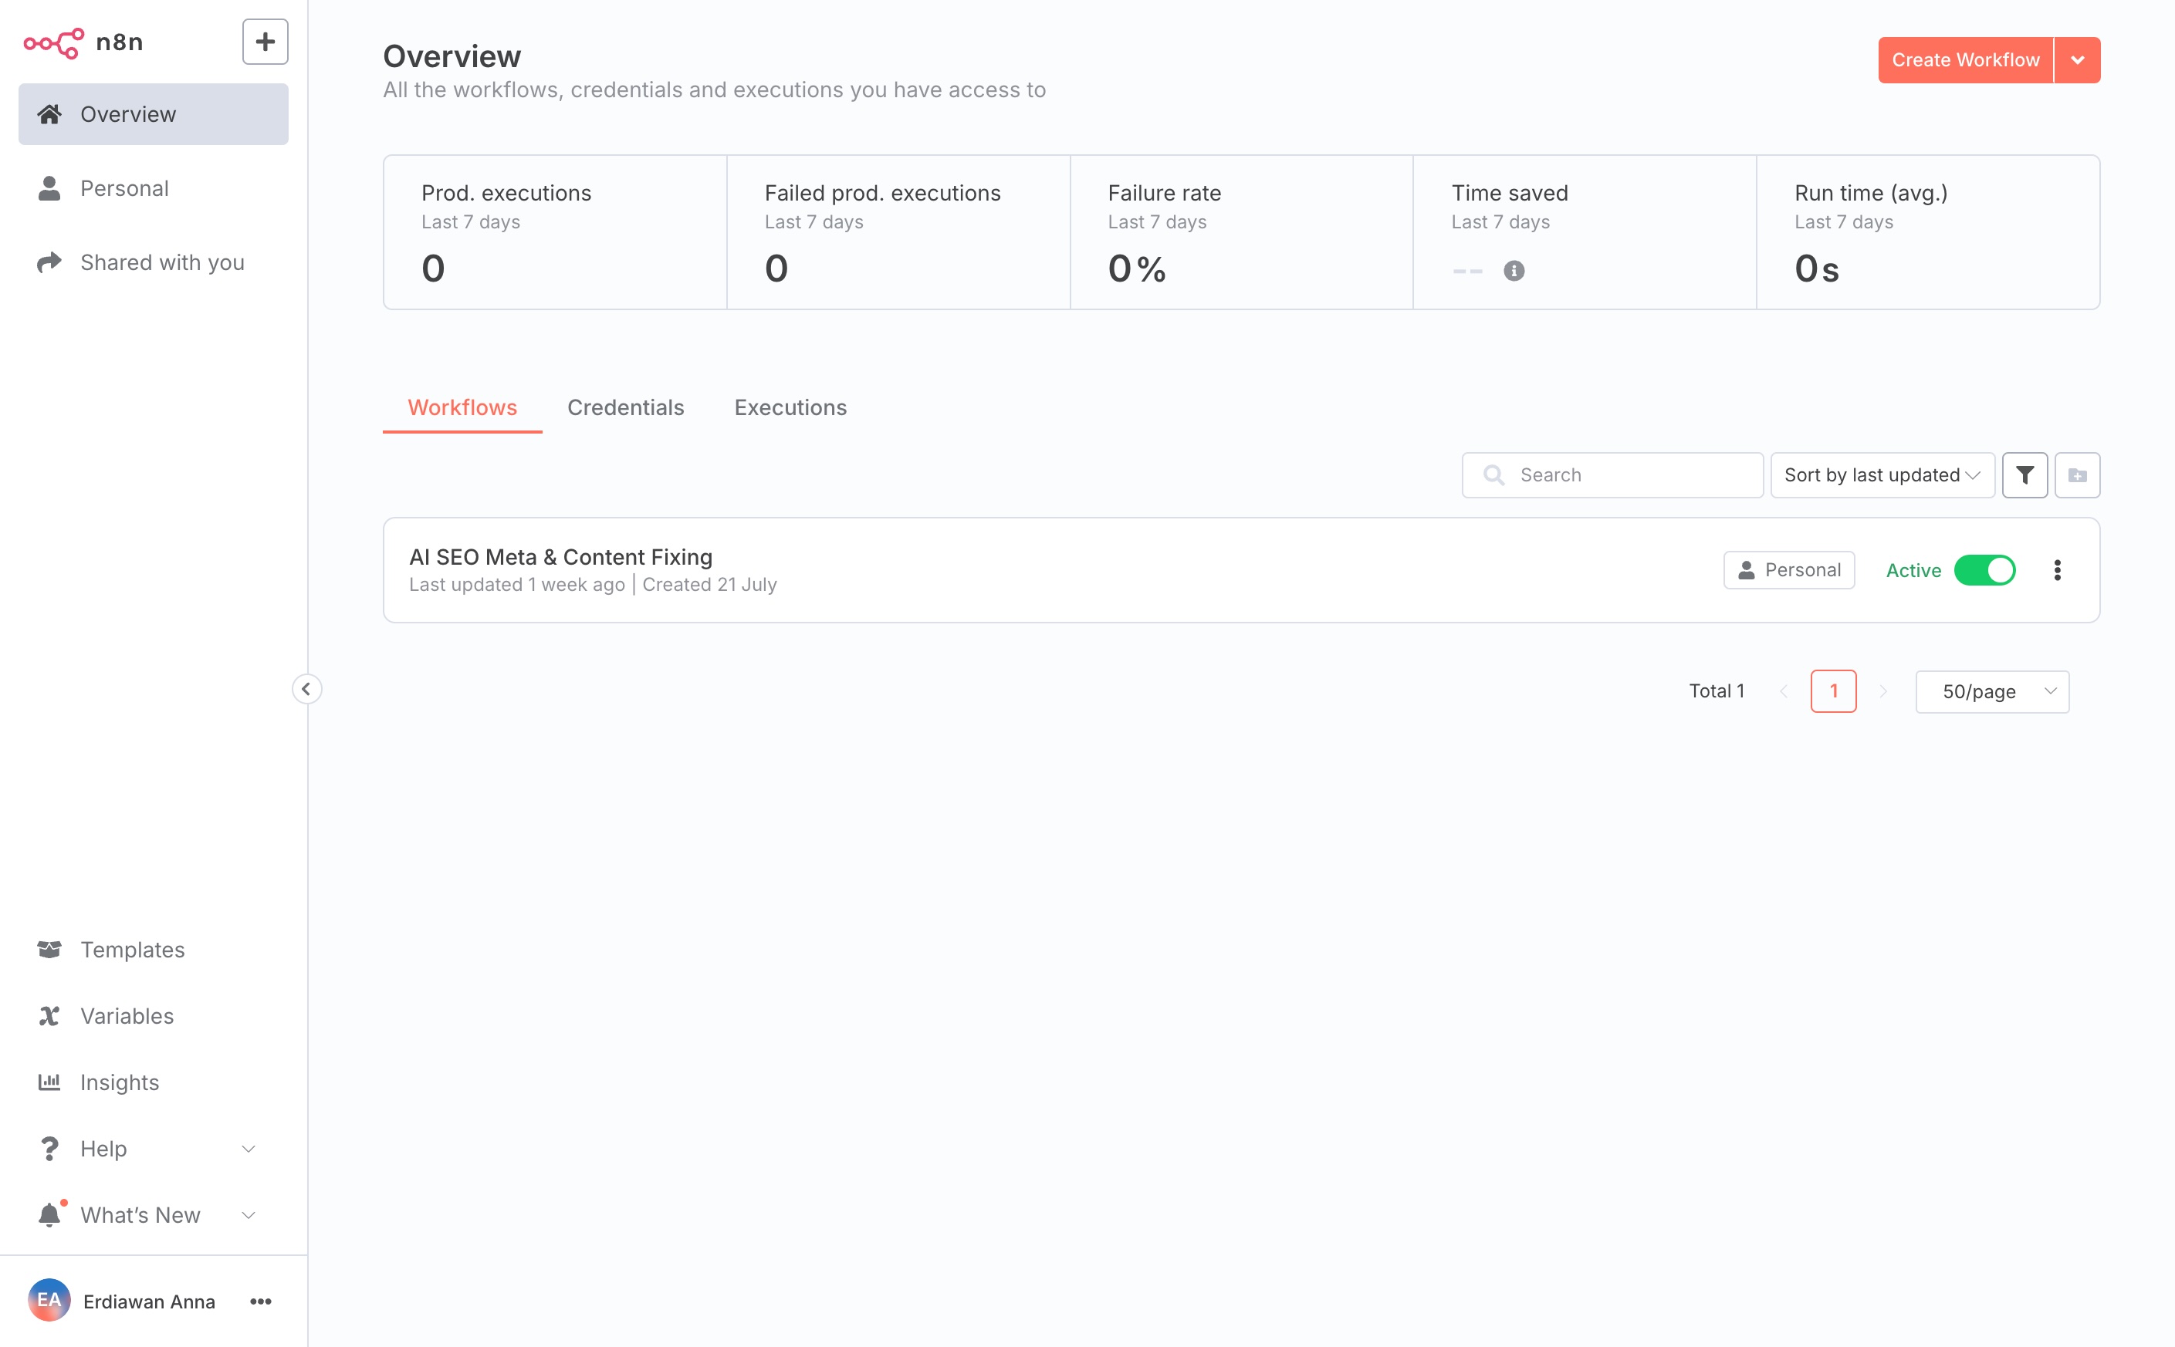Click the Time saved info icon

coord(1514,270)
